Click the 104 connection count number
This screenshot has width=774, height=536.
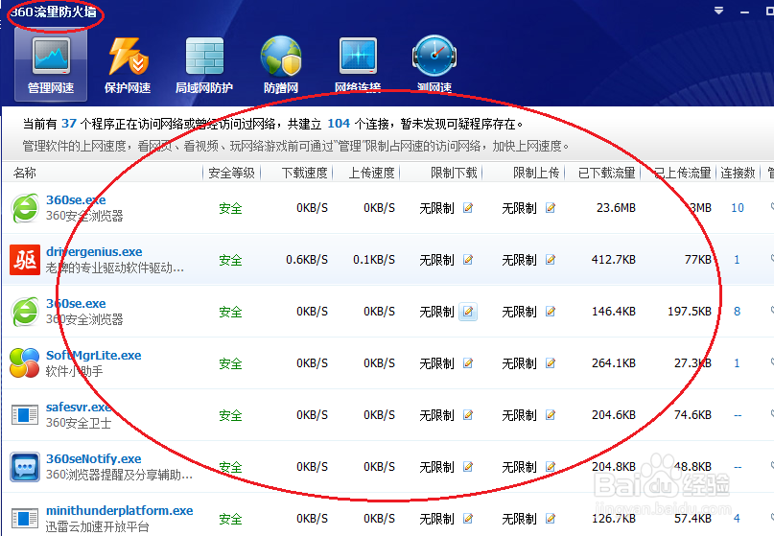pos(339,124)
